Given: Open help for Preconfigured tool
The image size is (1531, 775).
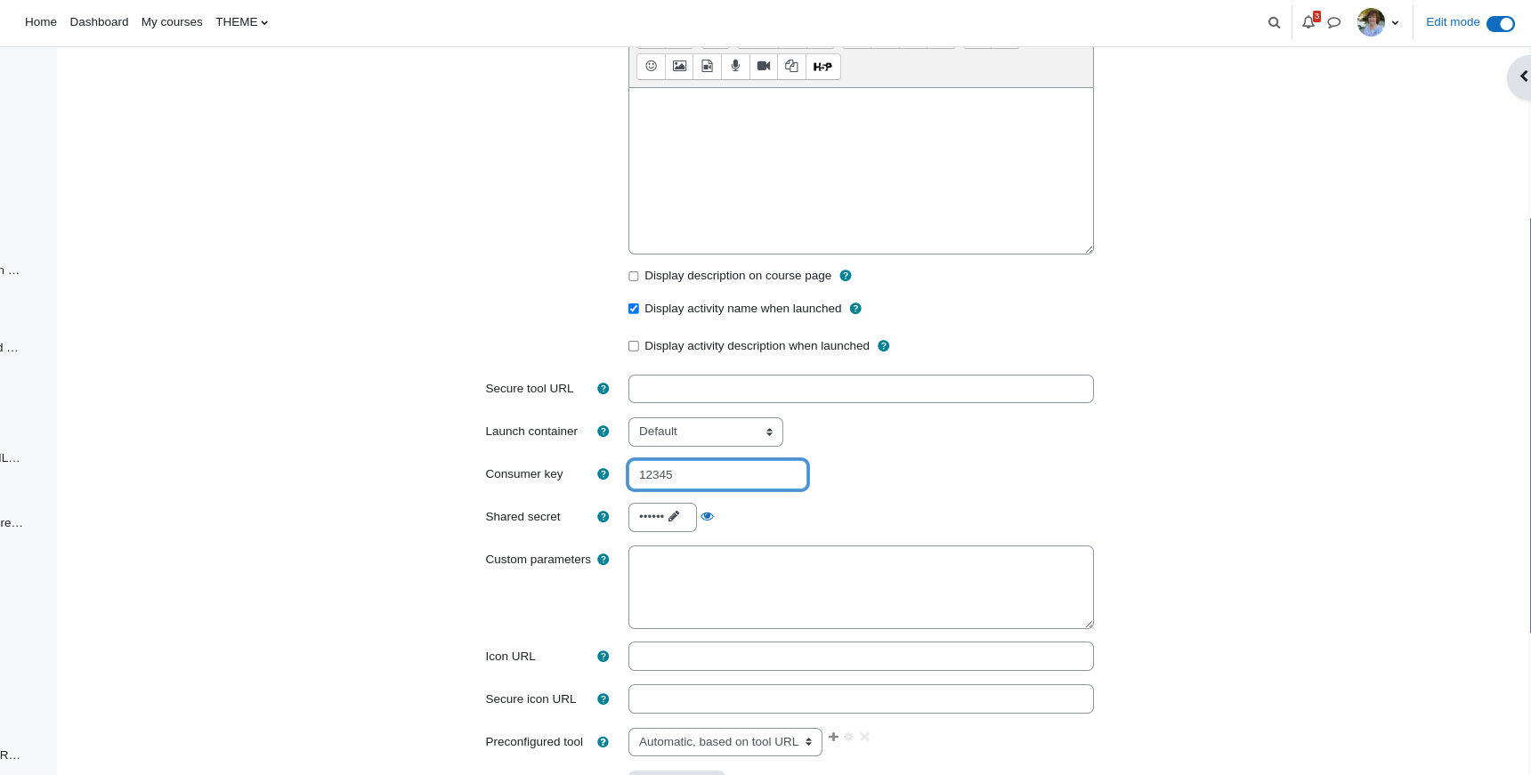Looking at the screenshot, I should pos(603,742).
